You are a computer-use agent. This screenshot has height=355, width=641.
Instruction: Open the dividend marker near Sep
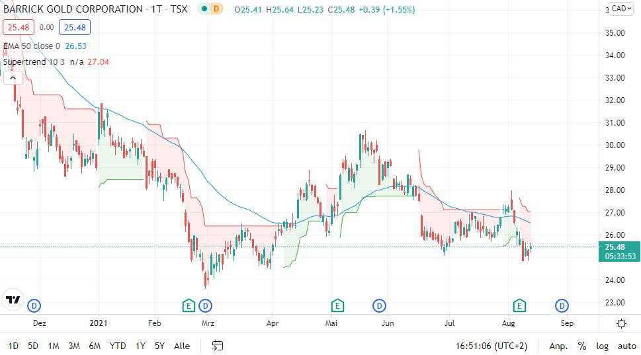click(562, 305)
